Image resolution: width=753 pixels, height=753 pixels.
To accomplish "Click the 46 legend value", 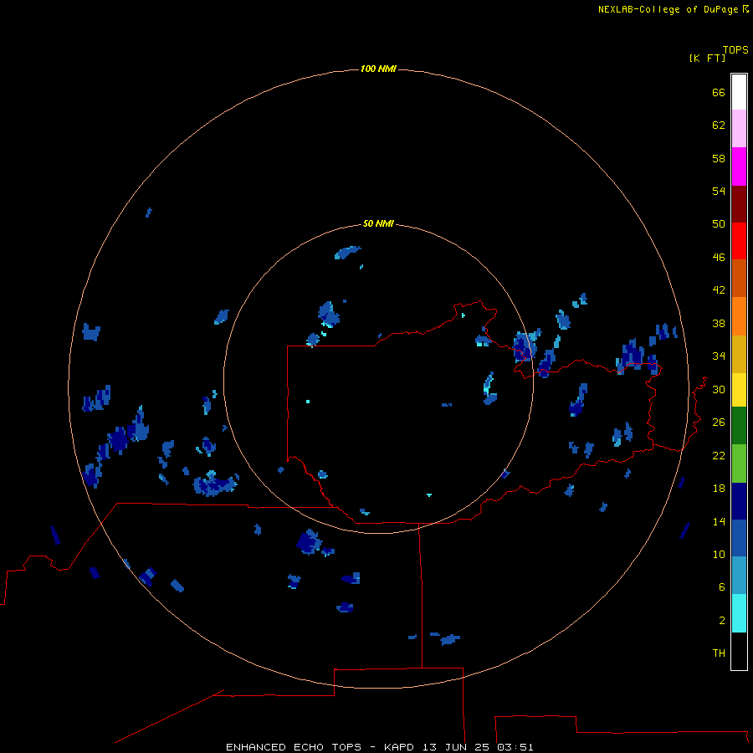I will point(719,258).
